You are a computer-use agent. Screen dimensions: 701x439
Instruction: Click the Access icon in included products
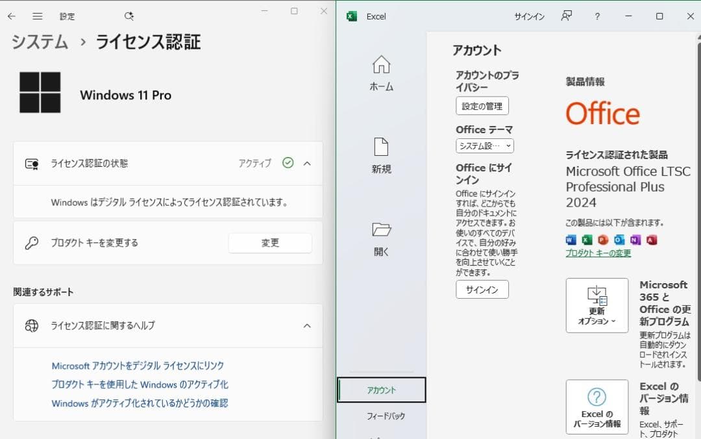coord(650,240)
